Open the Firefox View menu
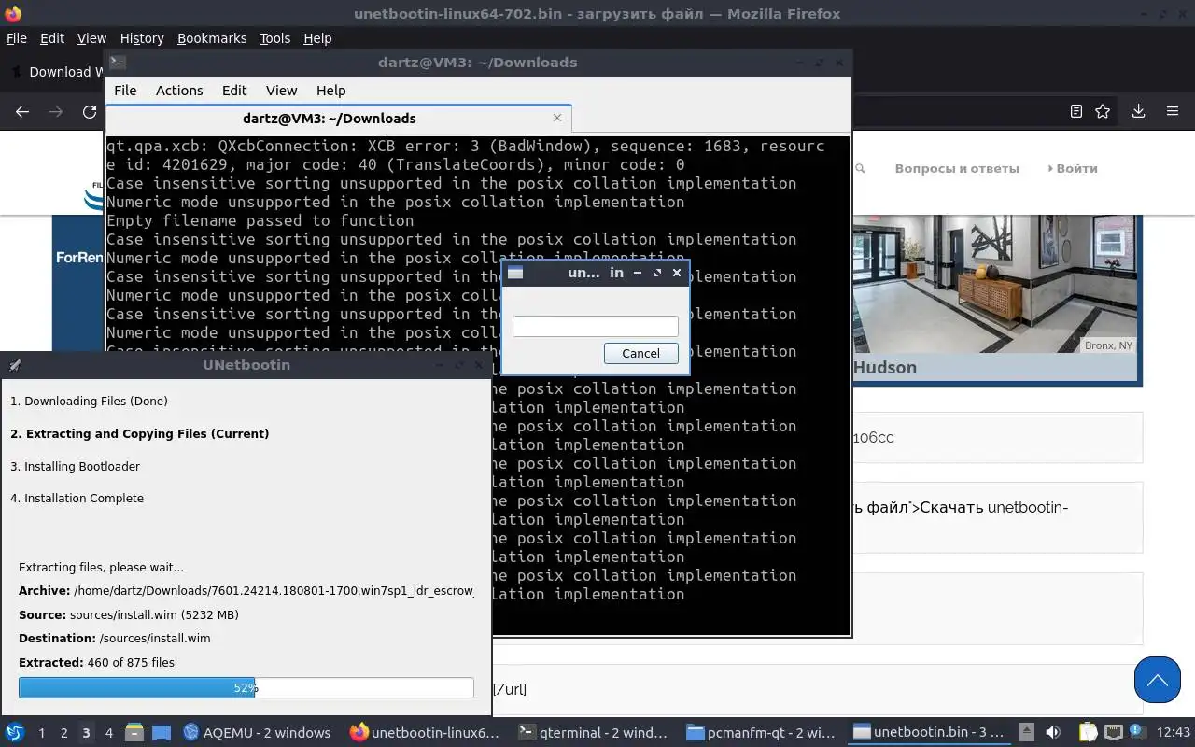Screen dimensions: 1195x747 click(91, 38)
